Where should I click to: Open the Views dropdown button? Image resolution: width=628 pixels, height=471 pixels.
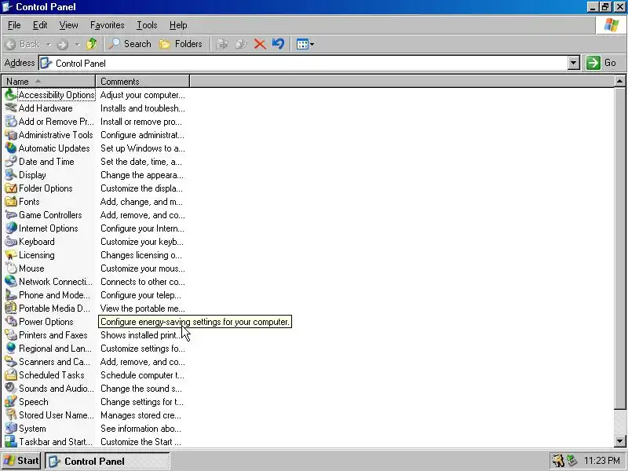(x=305, y=44)
